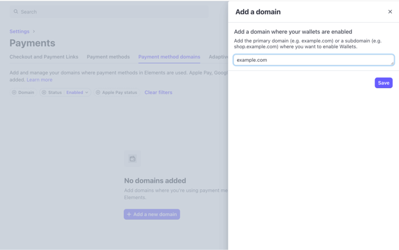Click Add a new domain button
The image size is (399, 250).
pos(152,214)
